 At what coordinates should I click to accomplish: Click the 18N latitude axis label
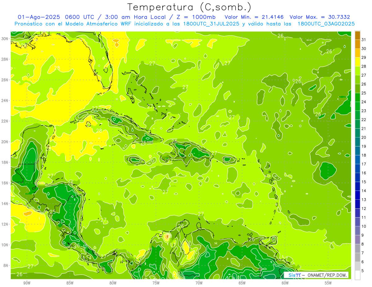[5, 162]
